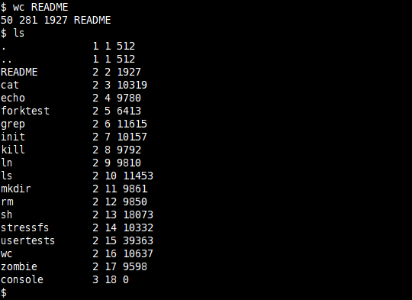Select the 'cat' entry in the listing
Viewport: 412px width, 300px height.
pos(10,85)
